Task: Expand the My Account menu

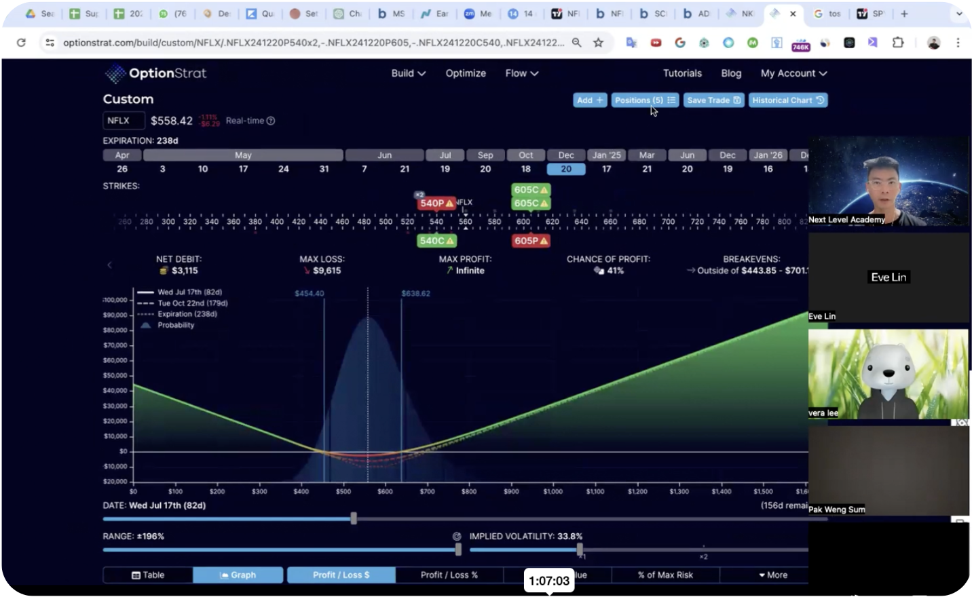Action: point(793,73)
